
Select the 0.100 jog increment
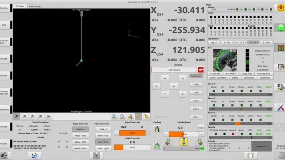pos(196,101)
